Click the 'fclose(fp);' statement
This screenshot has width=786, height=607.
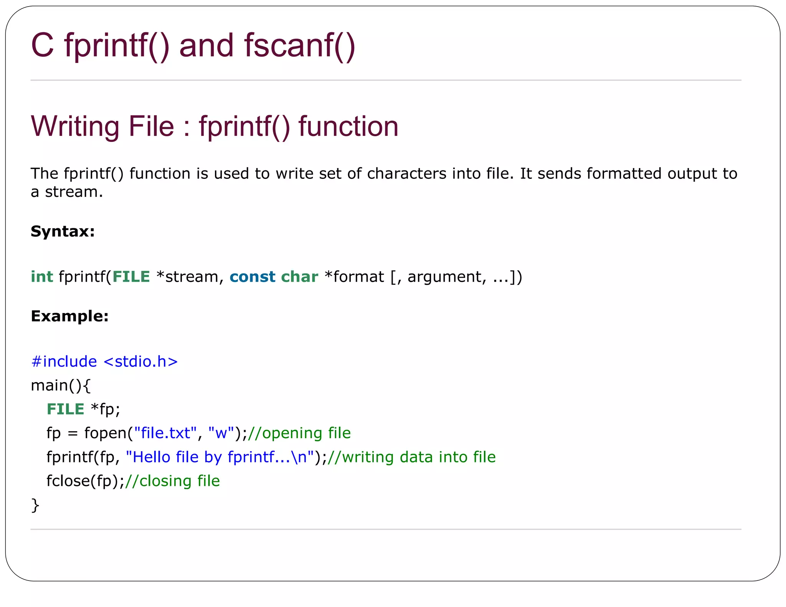[x=85, y=481]
